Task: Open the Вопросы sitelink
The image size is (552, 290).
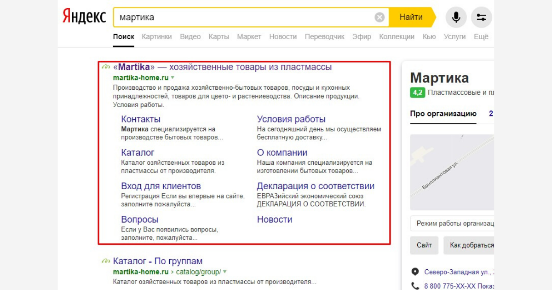Action: [140, 220]
